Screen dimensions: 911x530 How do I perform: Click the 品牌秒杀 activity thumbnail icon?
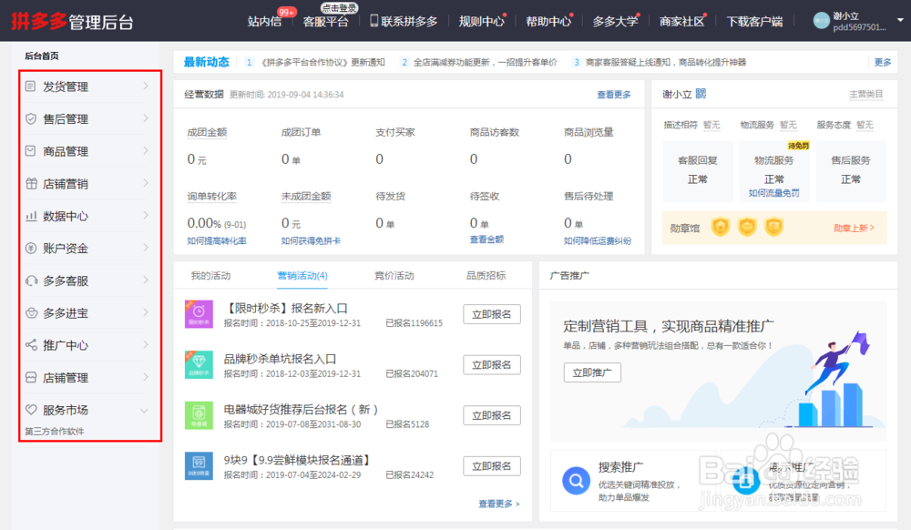[199, 364]
